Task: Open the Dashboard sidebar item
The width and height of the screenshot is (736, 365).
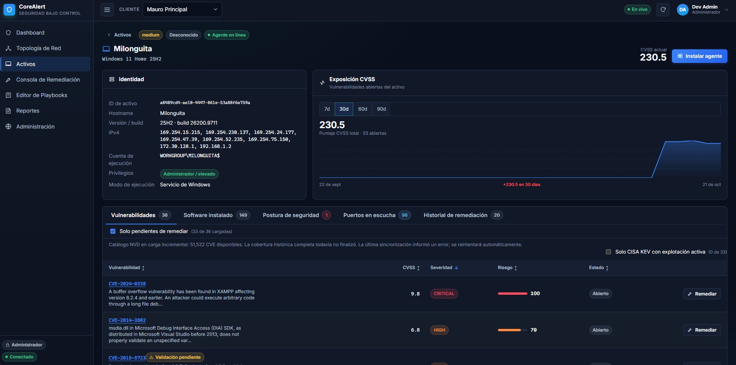Action: pos(45,33)
